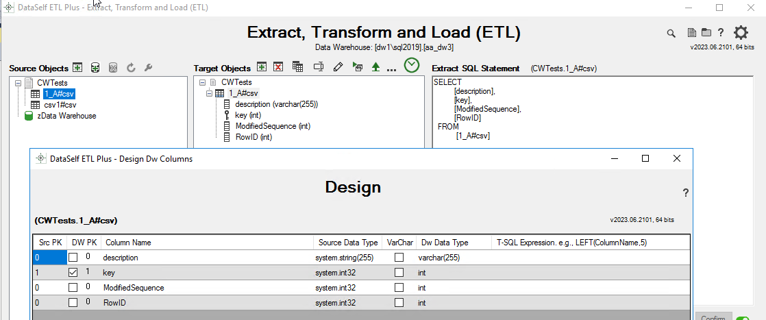
Task: Click T-SQL Expression cell for description row
Action: (591, 258)
